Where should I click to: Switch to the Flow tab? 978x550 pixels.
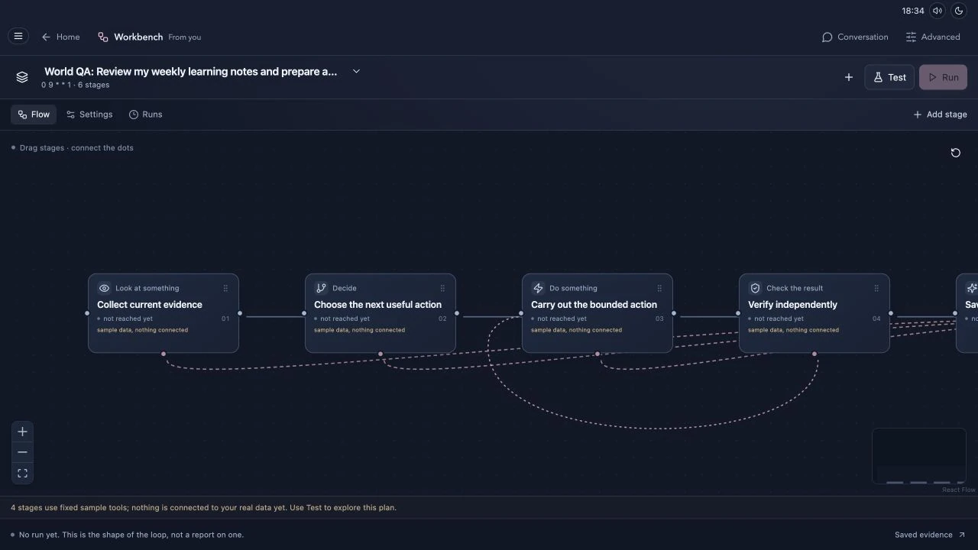pyautogui.click(x=34, y=115)
